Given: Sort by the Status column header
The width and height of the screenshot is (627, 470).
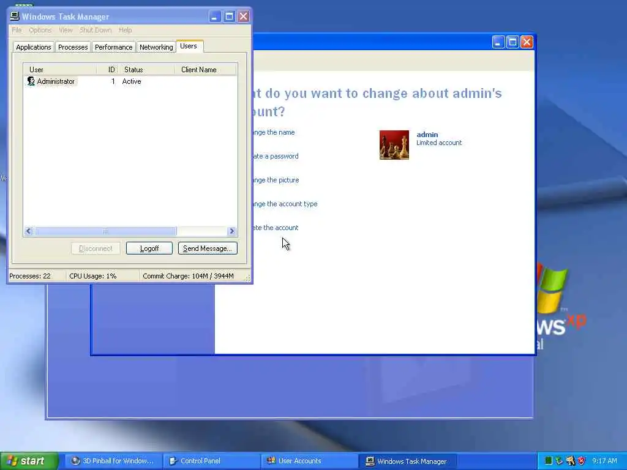Looking at the screenshot, I should [147, 70].
